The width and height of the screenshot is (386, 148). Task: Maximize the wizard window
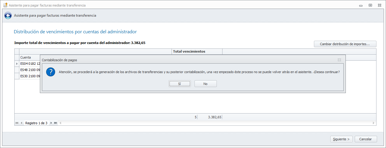click(x=371, y=5)
